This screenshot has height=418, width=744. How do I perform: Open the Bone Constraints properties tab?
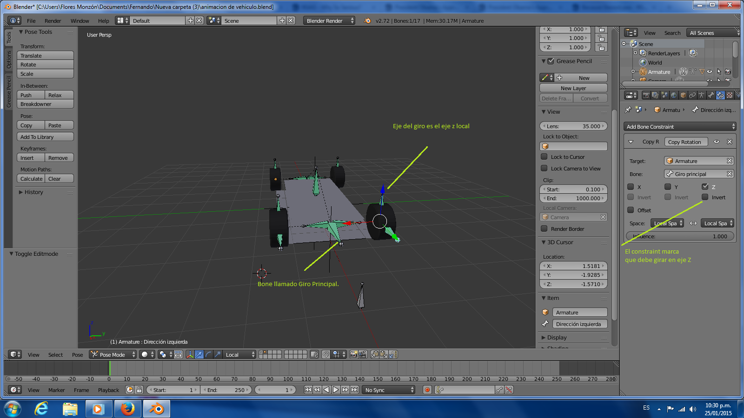click(x=720, y=95)
